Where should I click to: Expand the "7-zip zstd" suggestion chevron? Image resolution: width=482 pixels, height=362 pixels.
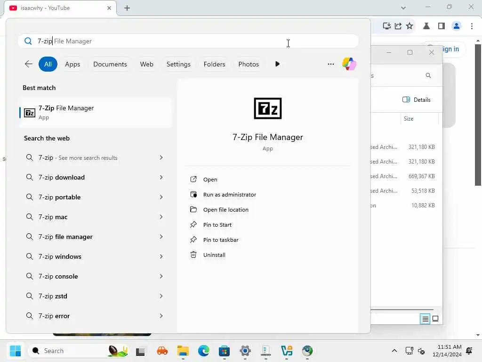(x=161, y=296)
